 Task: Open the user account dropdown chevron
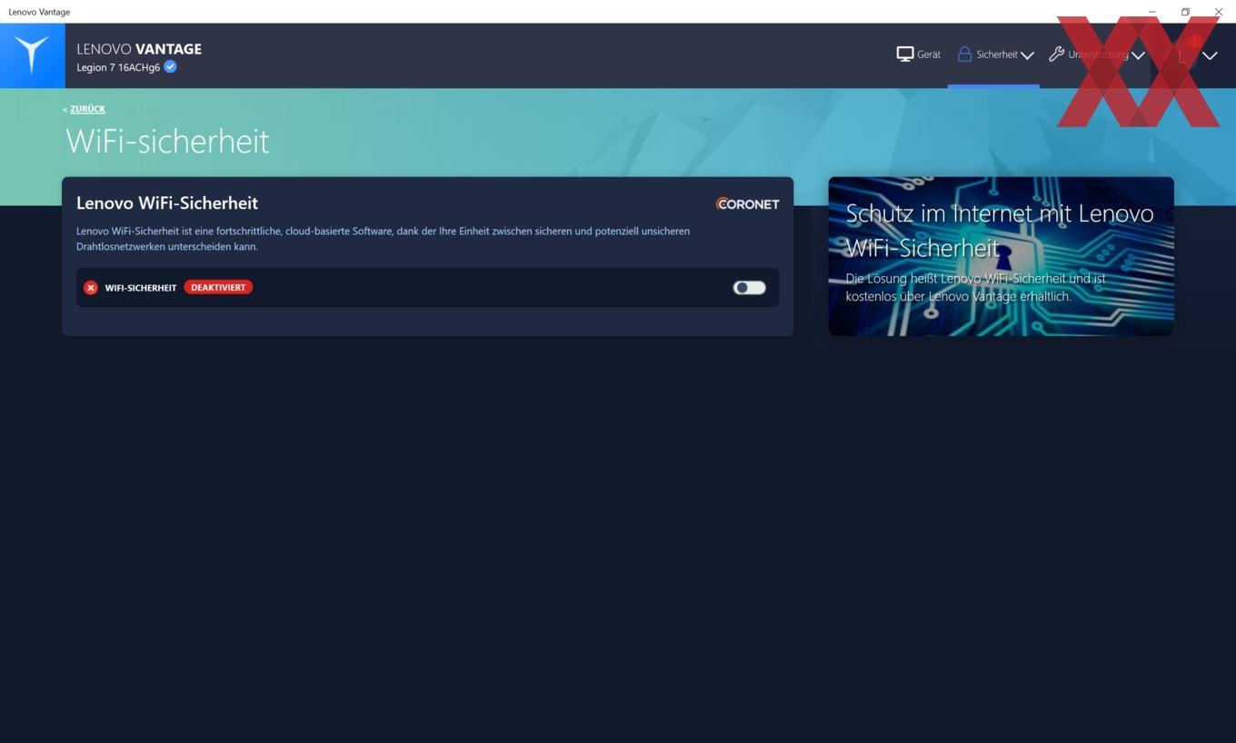[x=1210, y=55]
